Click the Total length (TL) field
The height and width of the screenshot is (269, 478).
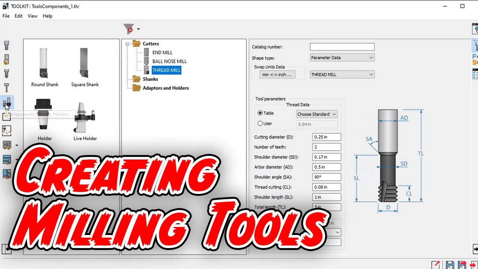pos(327,207)
